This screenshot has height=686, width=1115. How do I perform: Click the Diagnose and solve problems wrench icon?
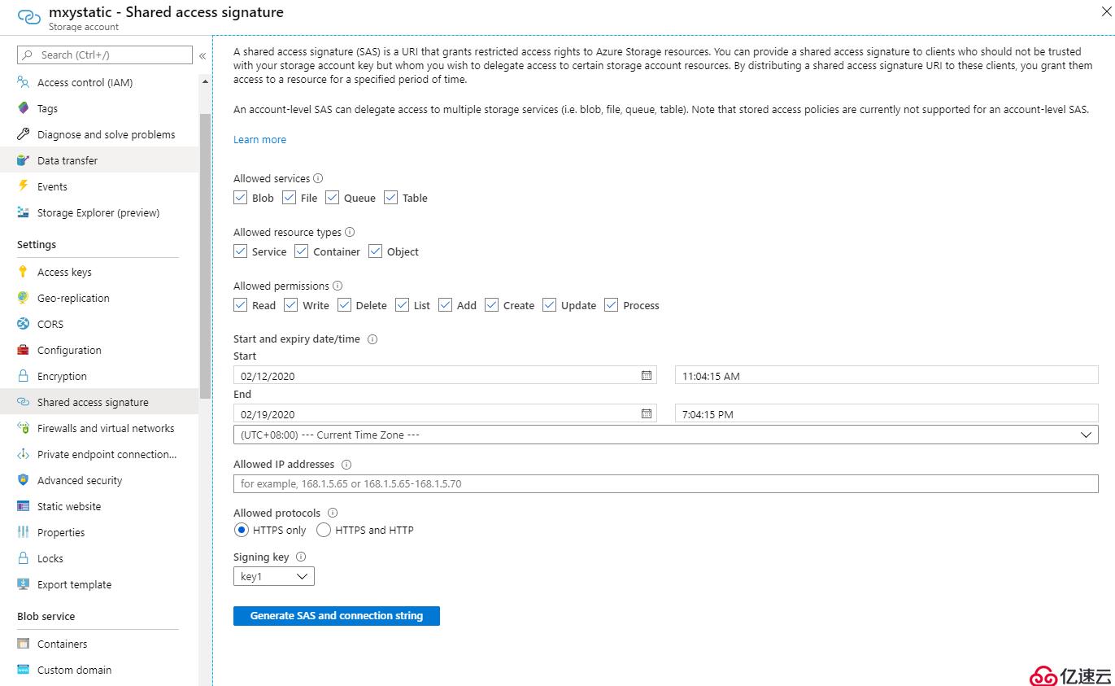pos(24,134)
